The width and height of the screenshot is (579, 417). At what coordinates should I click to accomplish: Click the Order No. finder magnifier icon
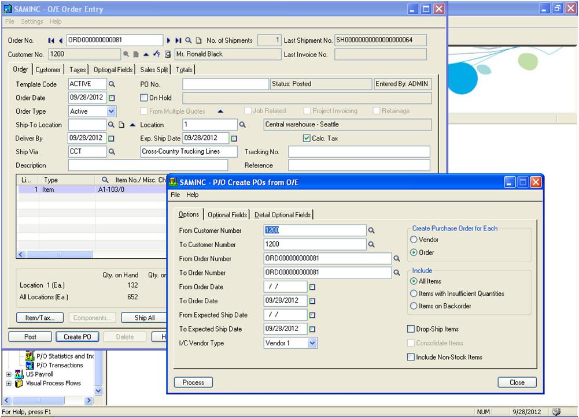189,40
